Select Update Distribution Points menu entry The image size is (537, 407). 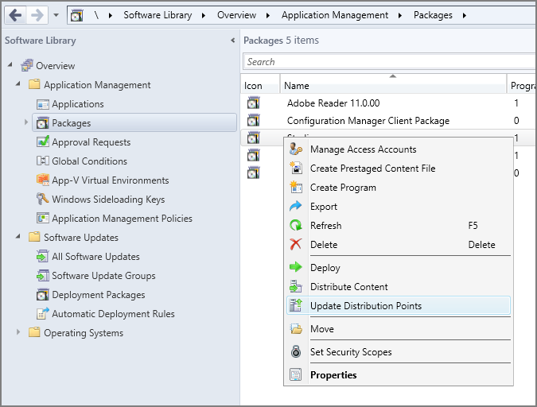(x=366, y=306)
